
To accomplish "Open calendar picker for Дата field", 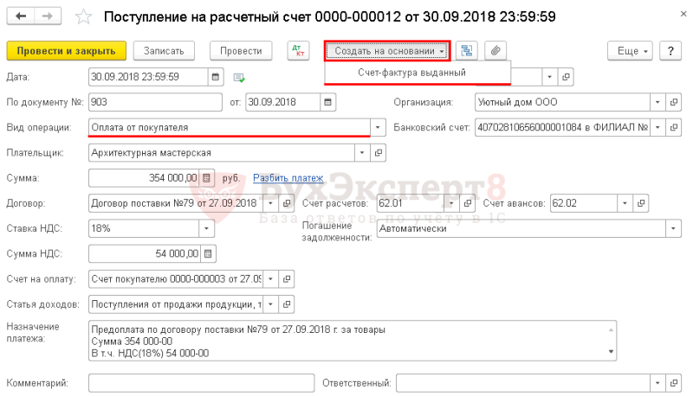I will click(216, 77).
